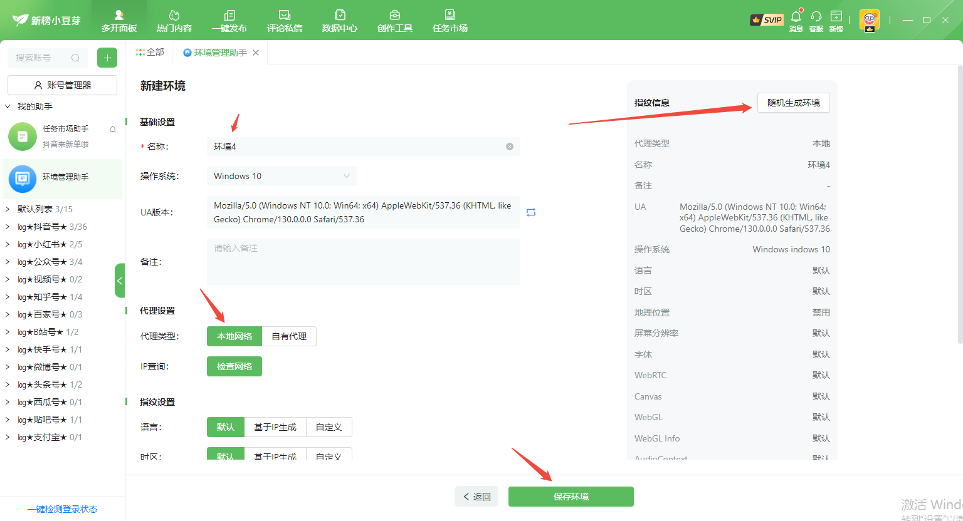Click 检查网络 button
Image resolution: width=963 pixels, height=521 pixels.
[234, 366]
